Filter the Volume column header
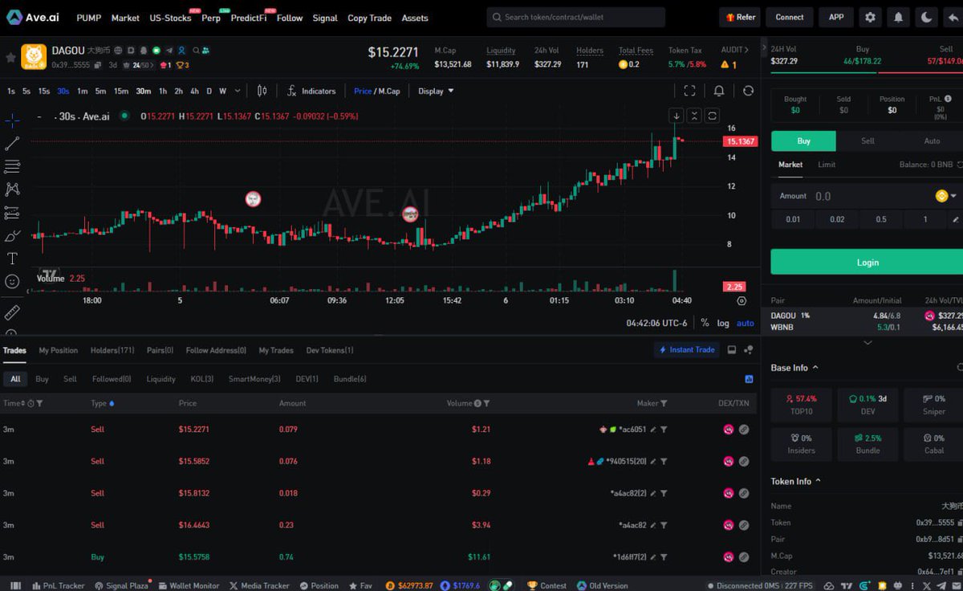 (x=486, y=404)
